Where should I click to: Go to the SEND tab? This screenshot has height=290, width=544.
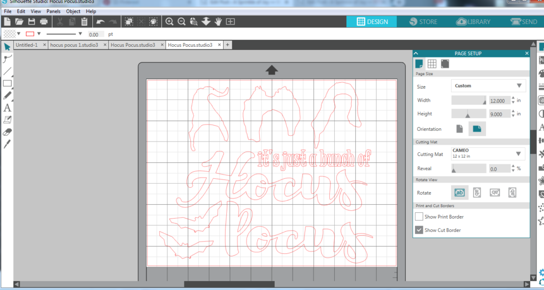(524, 22)
